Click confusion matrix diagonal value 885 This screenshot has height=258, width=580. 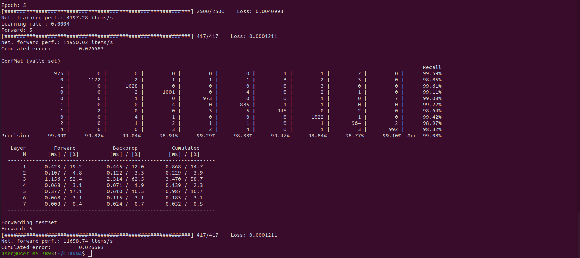click(x=245, y=105)
